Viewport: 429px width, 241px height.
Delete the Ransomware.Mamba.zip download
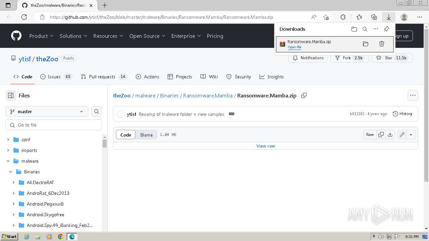381,44
